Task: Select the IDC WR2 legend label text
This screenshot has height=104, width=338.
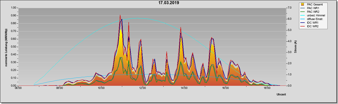Action: coord(313,26)
